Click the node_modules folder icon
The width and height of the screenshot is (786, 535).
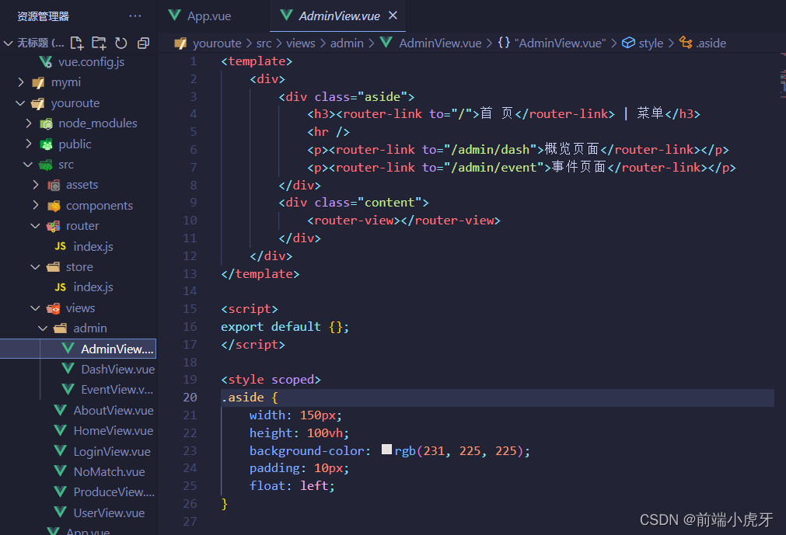[46, 123]
